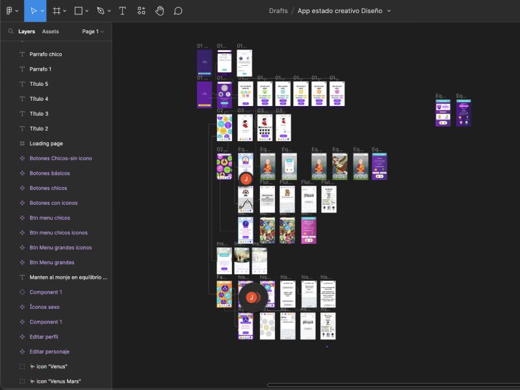This screenshot has height=390, width=520.
Task: Open the Resources and components panel
Action: (x=141, y=10)
